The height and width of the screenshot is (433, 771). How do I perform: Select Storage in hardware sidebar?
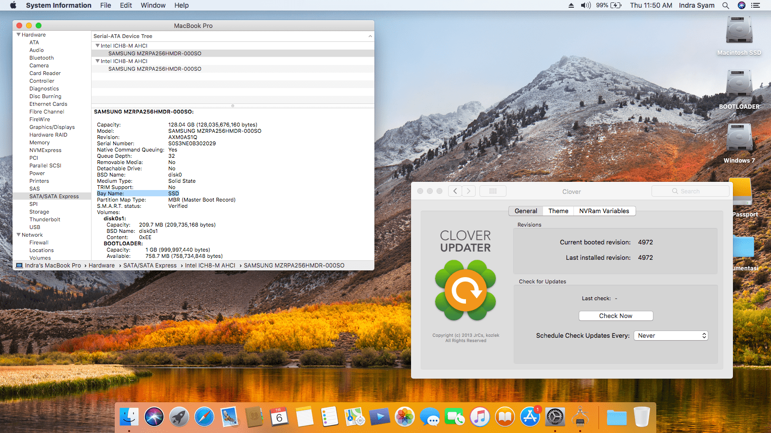point(39,212)
